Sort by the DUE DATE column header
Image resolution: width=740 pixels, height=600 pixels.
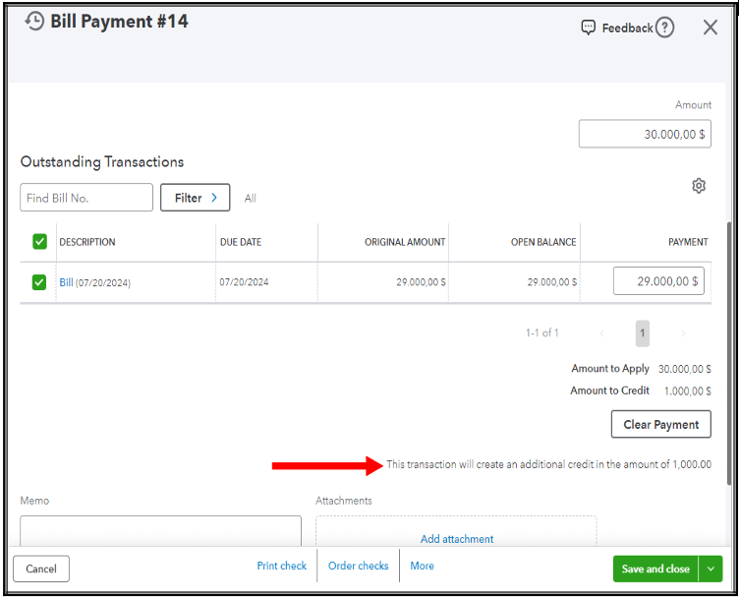coord(241,242)
